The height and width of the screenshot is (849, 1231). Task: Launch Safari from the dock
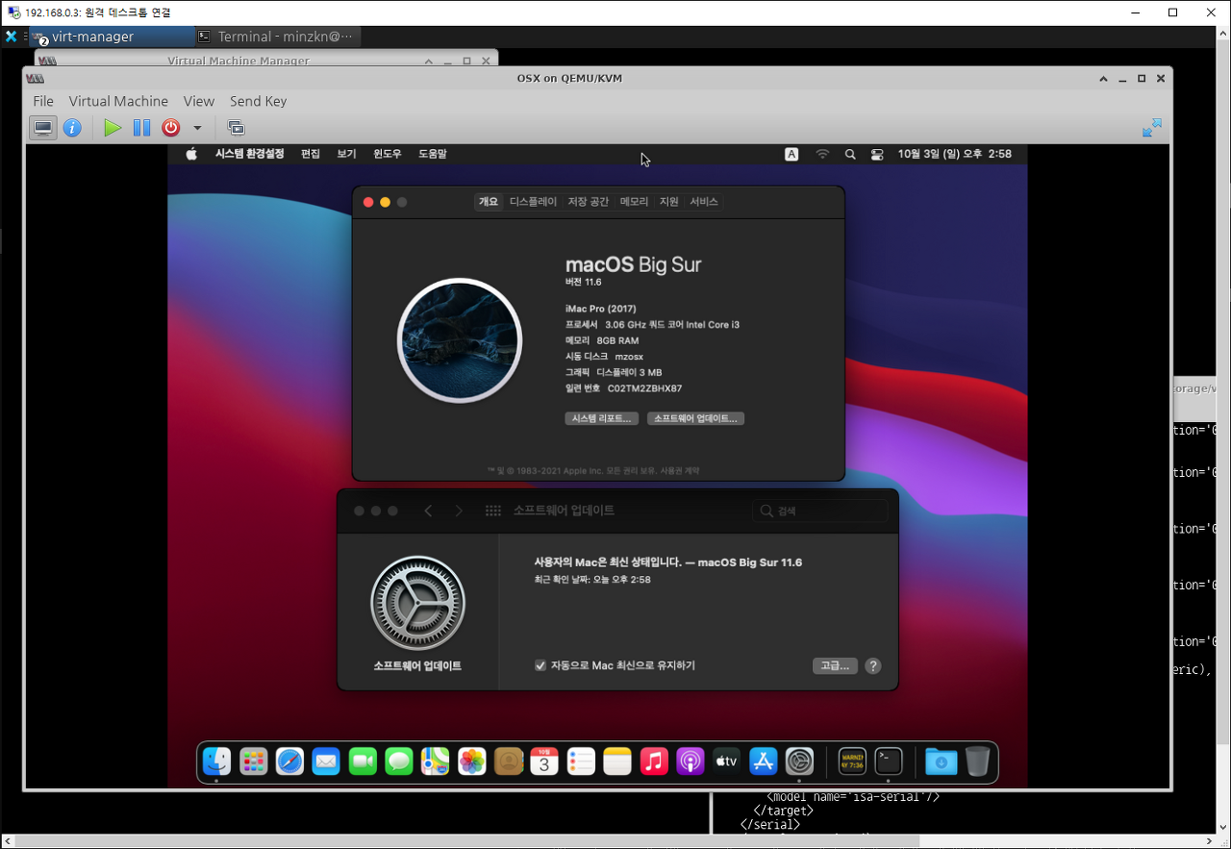point(289,762)
